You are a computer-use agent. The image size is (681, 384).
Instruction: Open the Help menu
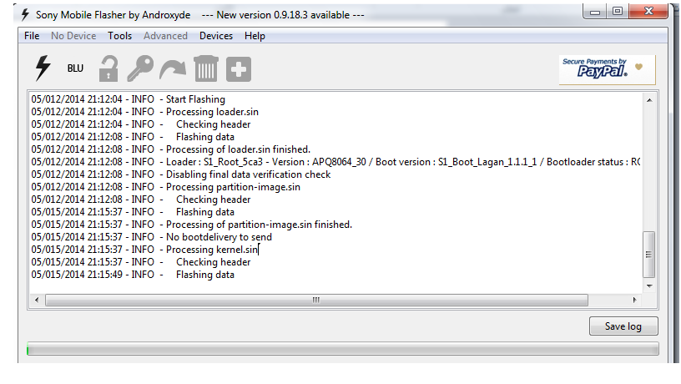pyautogui.click(x=255, y=36)
